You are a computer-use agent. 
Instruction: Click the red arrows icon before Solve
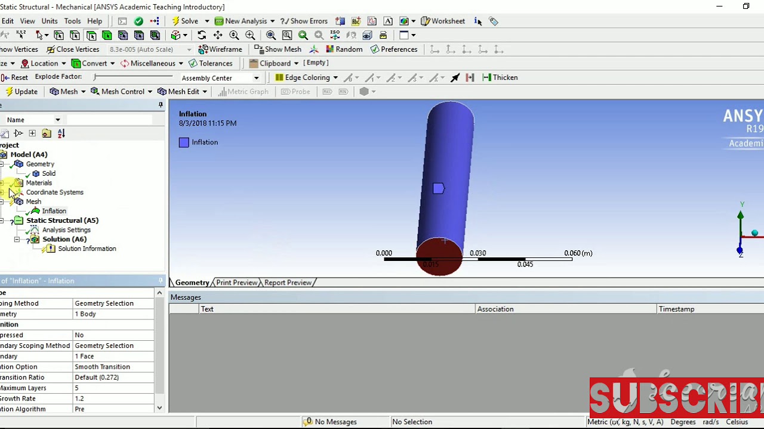point(154,21)
